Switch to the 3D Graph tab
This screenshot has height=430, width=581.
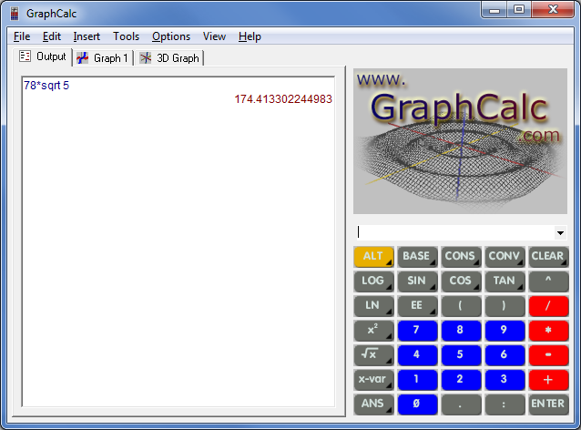169,58
